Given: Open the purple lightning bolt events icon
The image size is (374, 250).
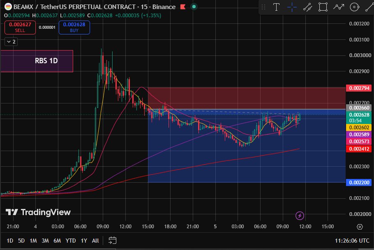Looking at the screenshot, I should pyautogui.click(x=300, y=216).
